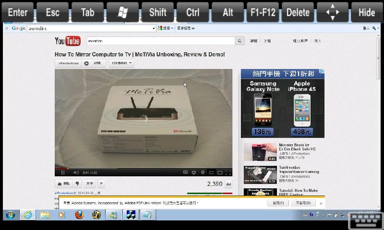Open Action Center flag in tray
Screen dimensions: 384x230
click(x=329, y=215)
